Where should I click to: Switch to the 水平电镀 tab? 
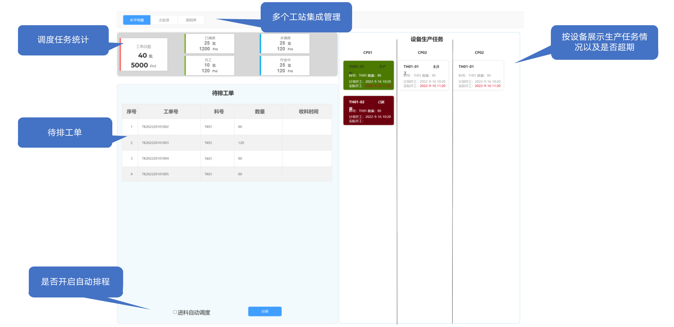pos(136,20)
